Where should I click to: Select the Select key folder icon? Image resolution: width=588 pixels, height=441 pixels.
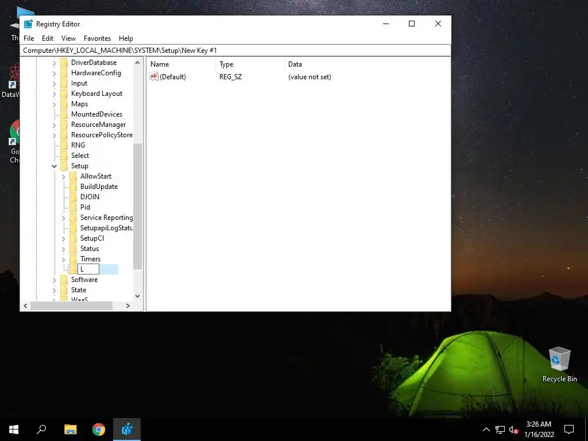(x=64, y=155)
